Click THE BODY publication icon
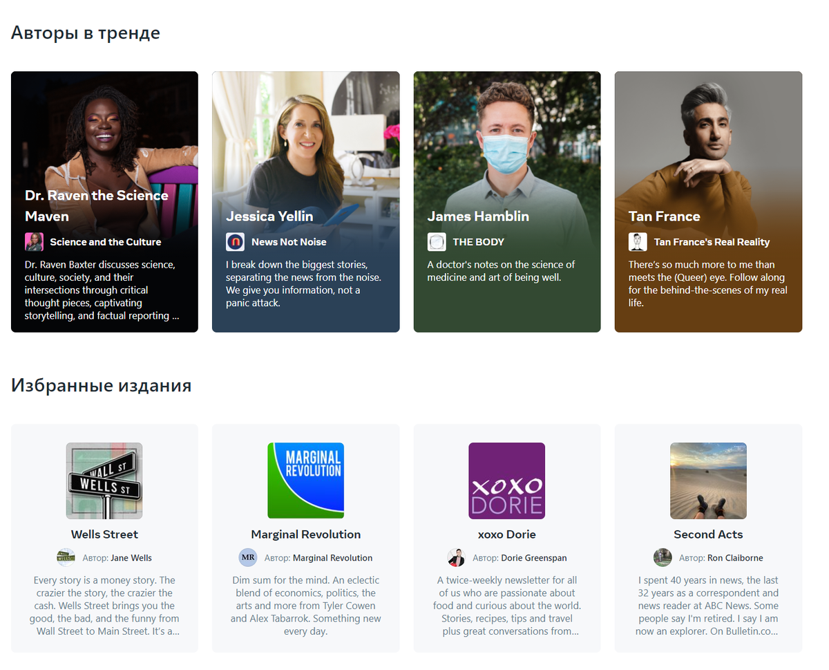The image size is (829, 670). tap(437, 242)
